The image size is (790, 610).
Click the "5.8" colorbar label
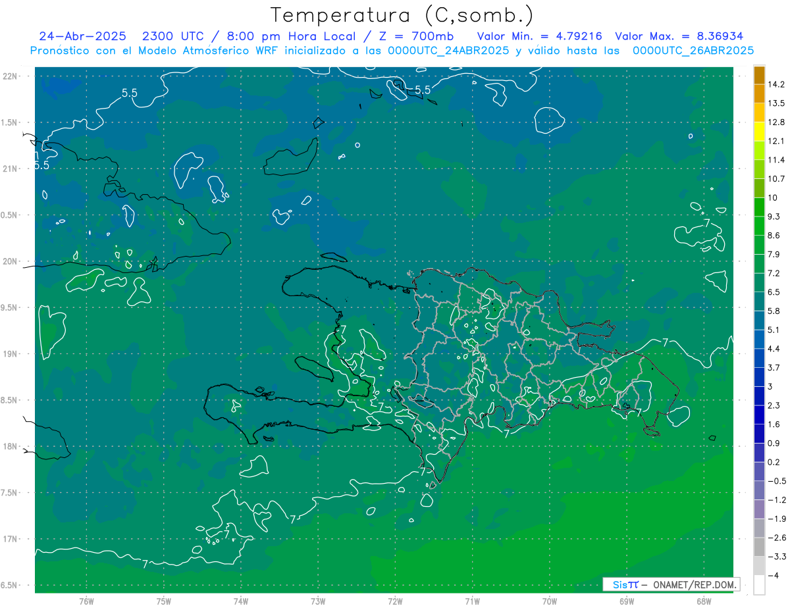click(774, 311)
